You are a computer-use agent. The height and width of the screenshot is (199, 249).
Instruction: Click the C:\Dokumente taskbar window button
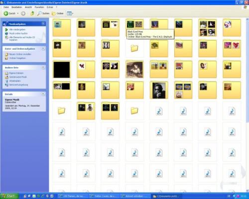[167, 196]
